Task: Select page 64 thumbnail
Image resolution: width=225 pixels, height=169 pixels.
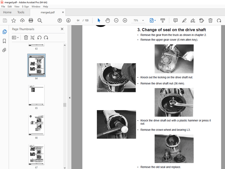Action: point(36,65)
